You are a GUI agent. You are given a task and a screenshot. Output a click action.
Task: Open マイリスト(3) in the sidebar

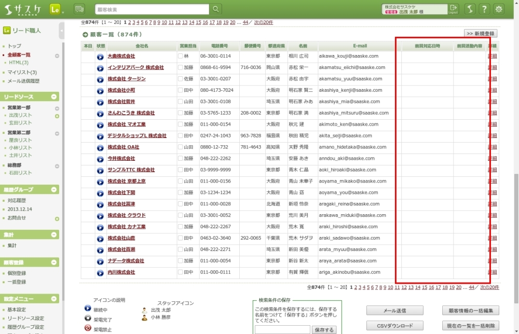22,72
